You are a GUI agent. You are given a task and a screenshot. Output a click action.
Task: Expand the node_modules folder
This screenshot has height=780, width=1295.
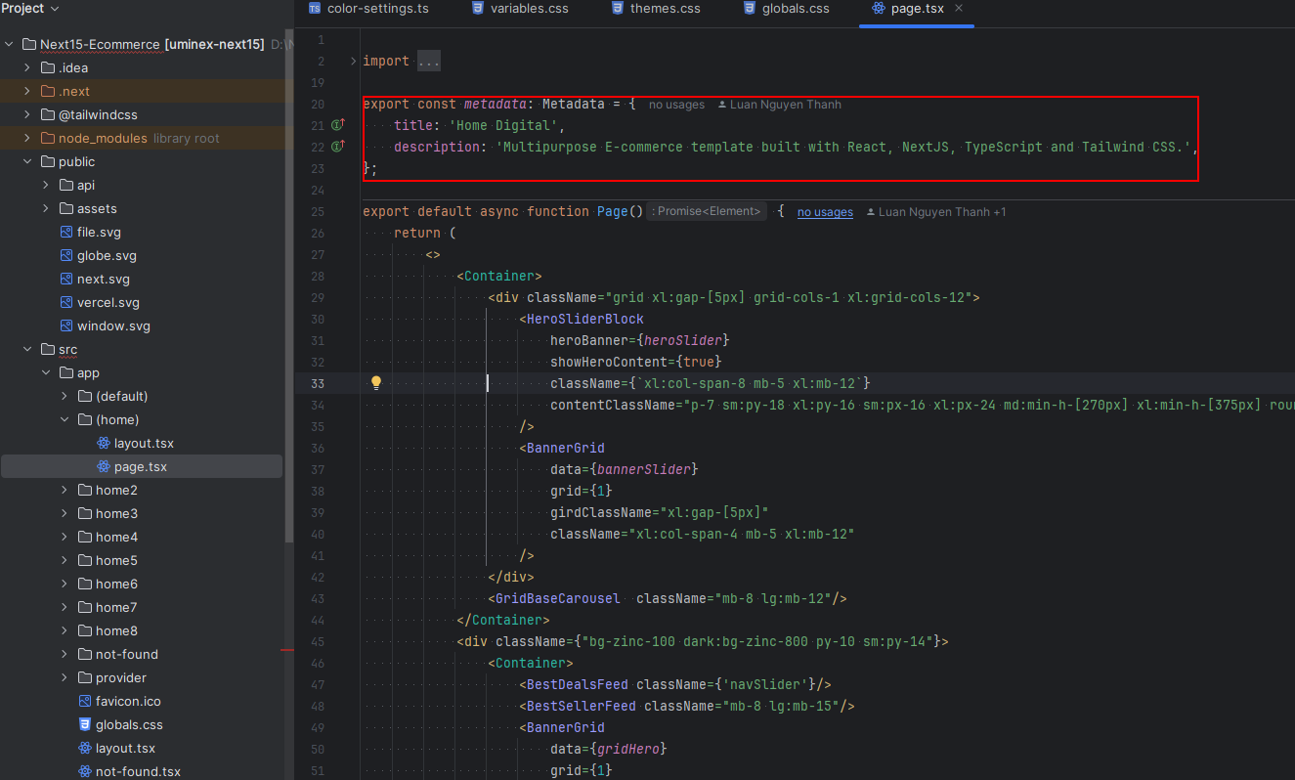point(27,138)
